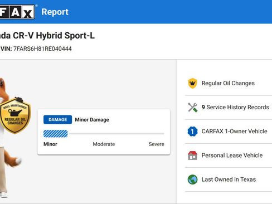
Task: Open the Regular Oil Changes entry
Action: (229, 83)
